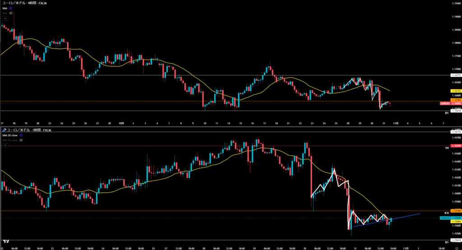Click the 10月 date label on the 4-hour time axis
Screen dimensions: 462x250
121,123
